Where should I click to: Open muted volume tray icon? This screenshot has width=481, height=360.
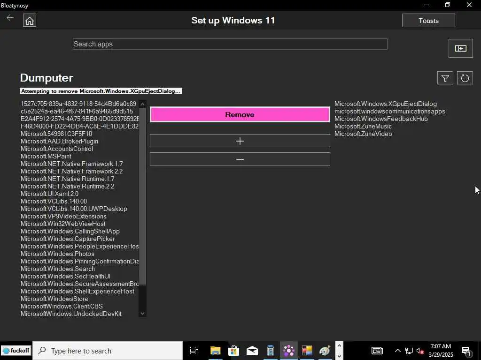[420, 351]
